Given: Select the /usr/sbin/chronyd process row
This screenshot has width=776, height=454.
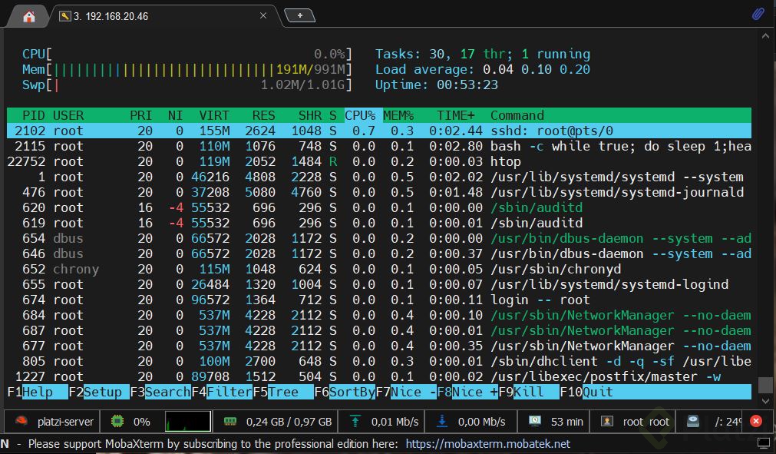Looking at the screenshot, I should (x=379, y=269).
